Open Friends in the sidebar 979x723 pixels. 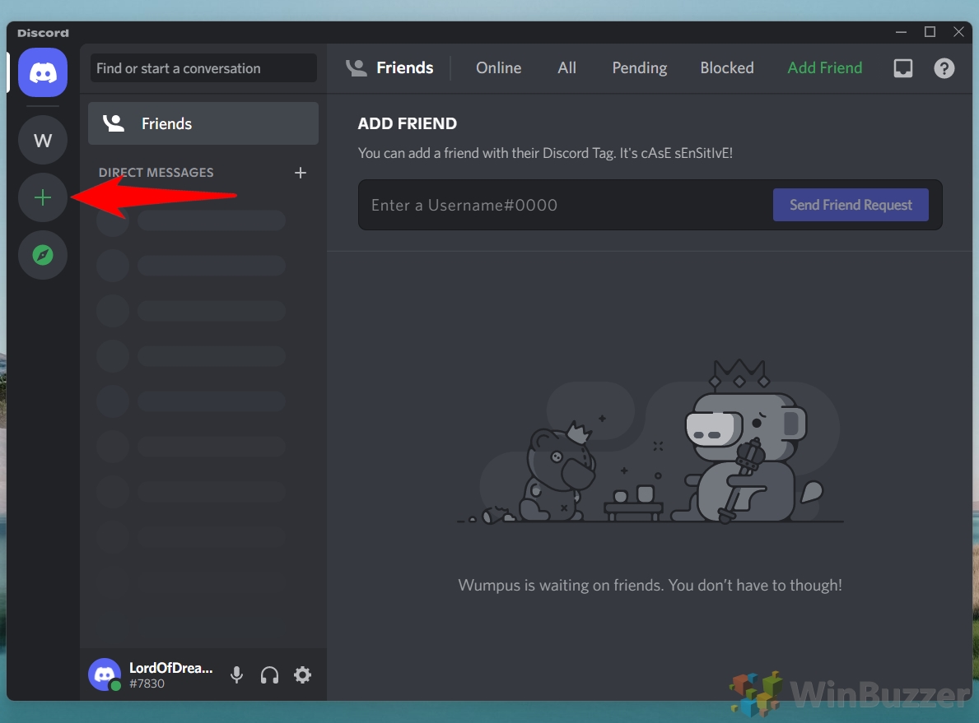pos(203,123)
